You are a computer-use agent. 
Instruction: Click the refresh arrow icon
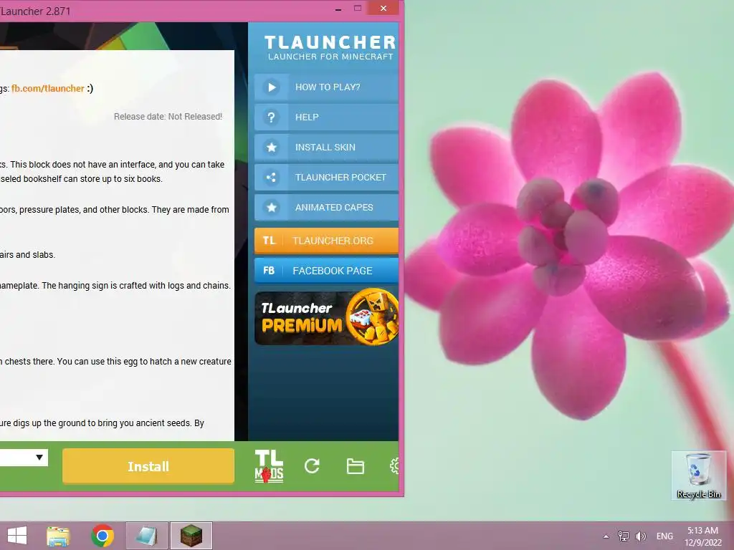point(313,465)
